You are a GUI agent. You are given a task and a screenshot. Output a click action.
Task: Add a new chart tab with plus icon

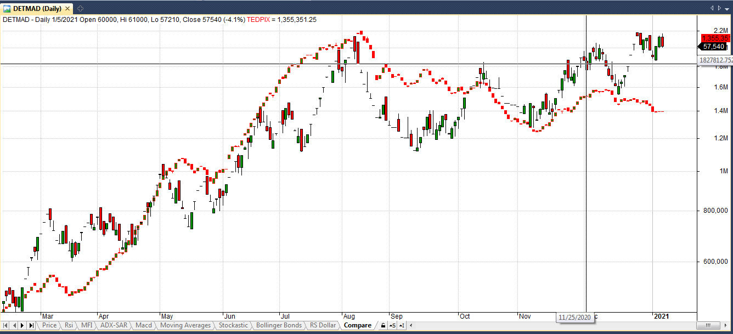(x=80, y=8)
